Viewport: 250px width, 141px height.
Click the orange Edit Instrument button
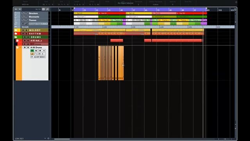click(x=32, y=54)
